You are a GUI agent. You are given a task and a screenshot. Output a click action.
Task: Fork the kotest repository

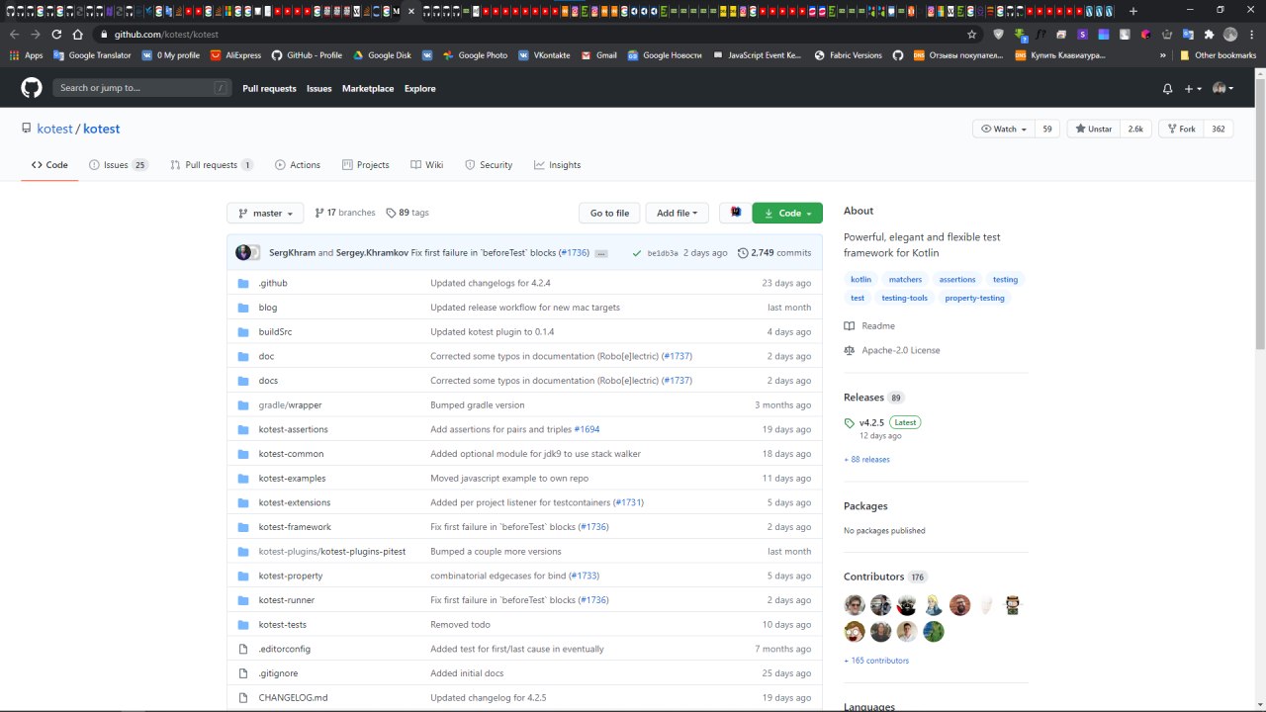coord(1181,129)
